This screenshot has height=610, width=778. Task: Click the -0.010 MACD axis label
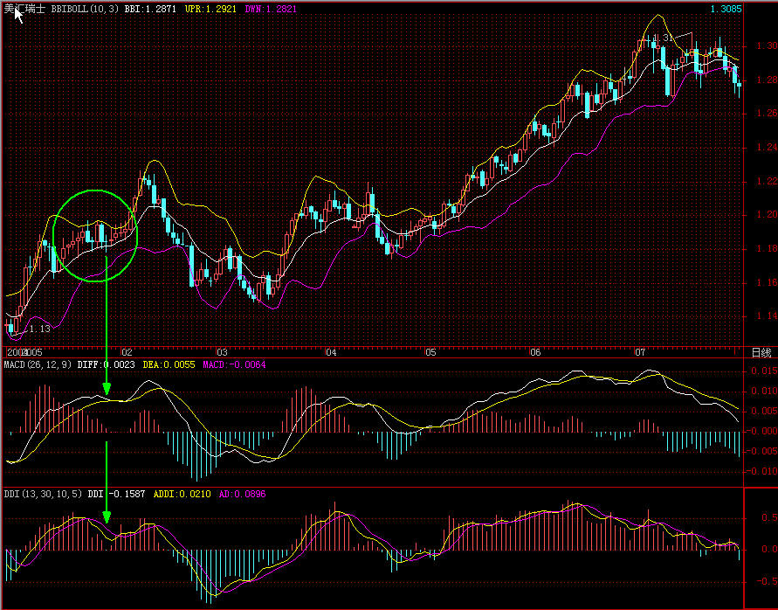click(761, 471)
